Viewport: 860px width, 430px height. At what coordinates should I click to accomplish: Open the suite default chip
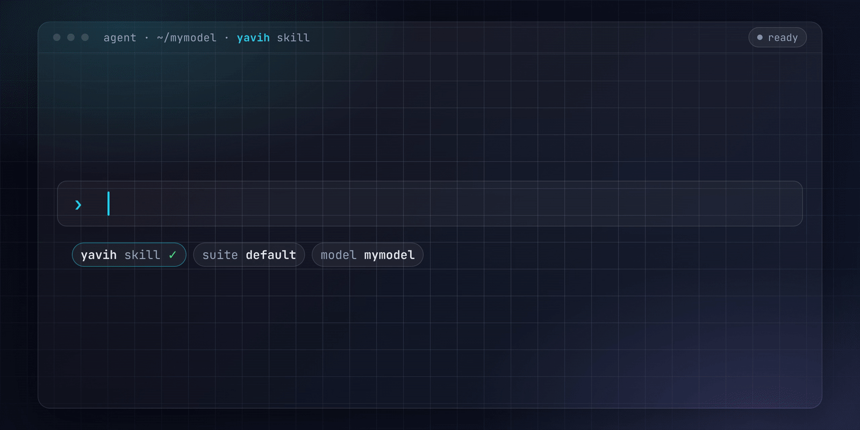pos(249,255)
